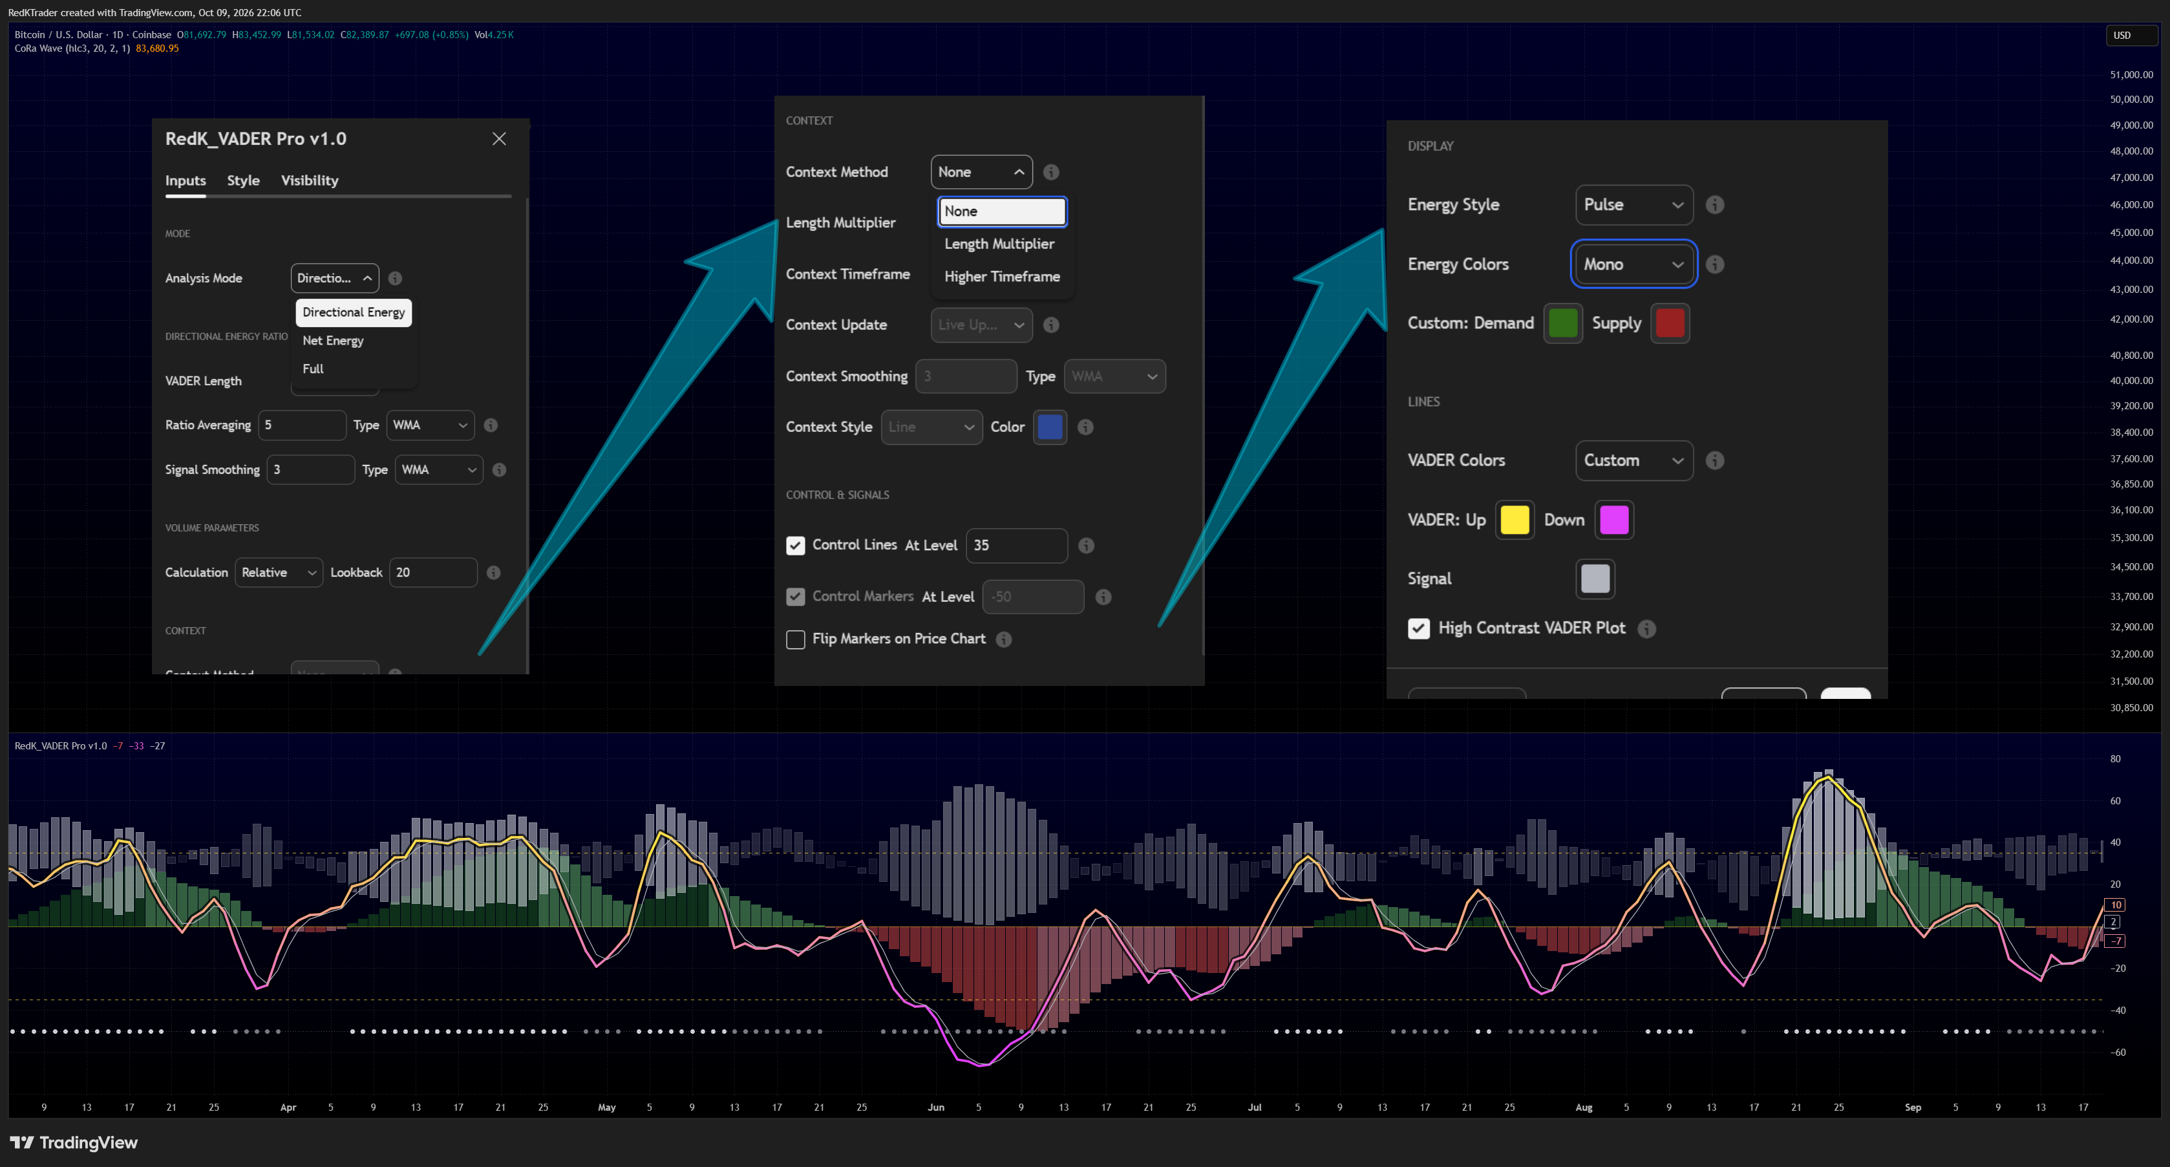Change the yellow VADER Up color
Screen dimensions: 2170x1167
(x=1515, y=520)
